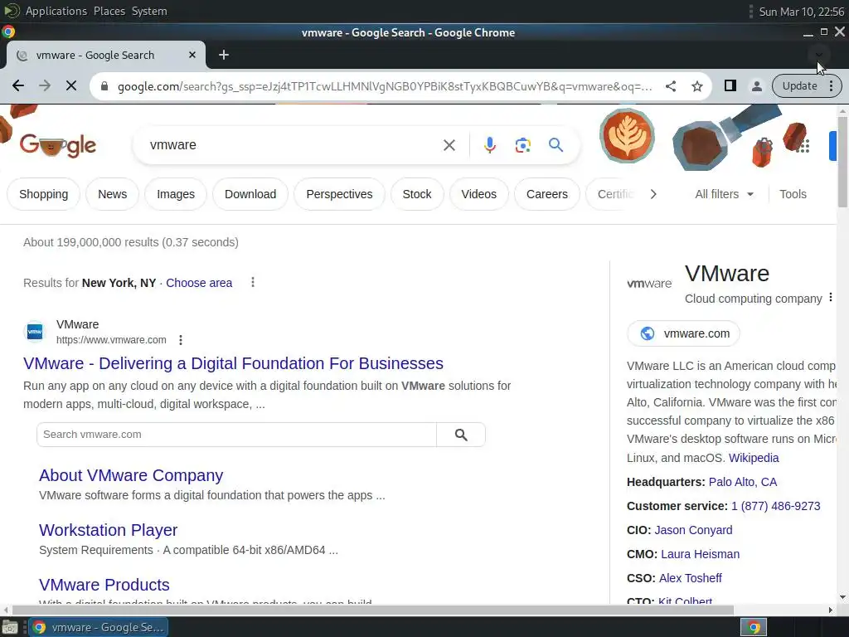The width and height of the screenshot is (849, 637).
Task: Click VMware logo in knowledge panel
Action: point(649,284)
